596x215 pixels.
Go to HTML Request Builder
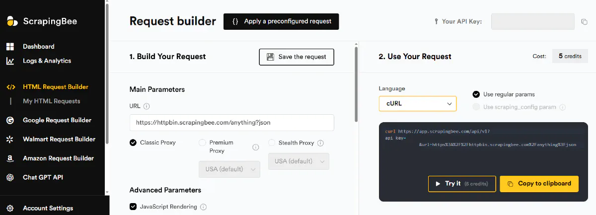pos(55,87)
